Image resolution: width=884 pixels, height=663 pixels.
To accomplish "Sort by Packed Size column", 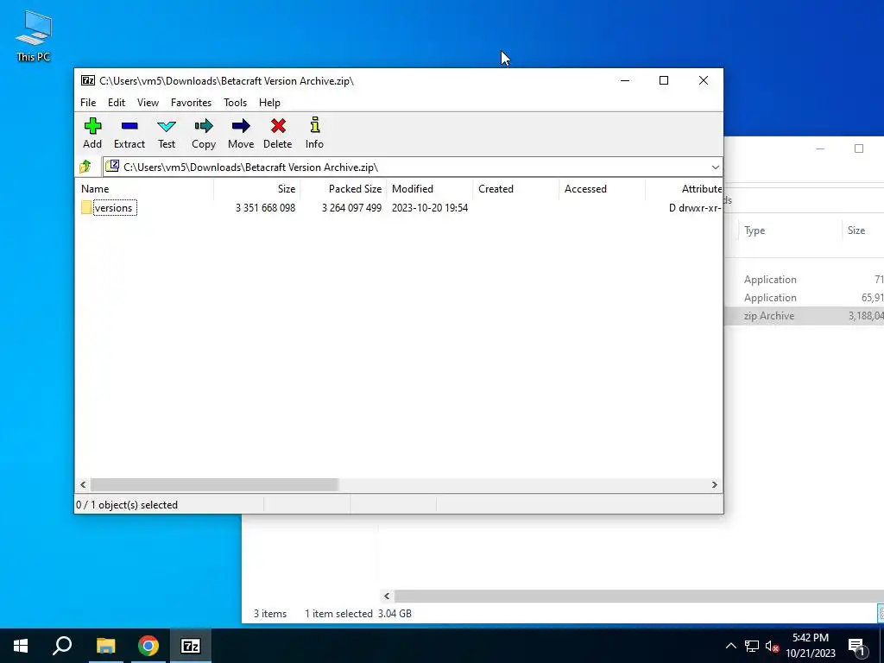I will pyautogui.click(x=343, y=189).
